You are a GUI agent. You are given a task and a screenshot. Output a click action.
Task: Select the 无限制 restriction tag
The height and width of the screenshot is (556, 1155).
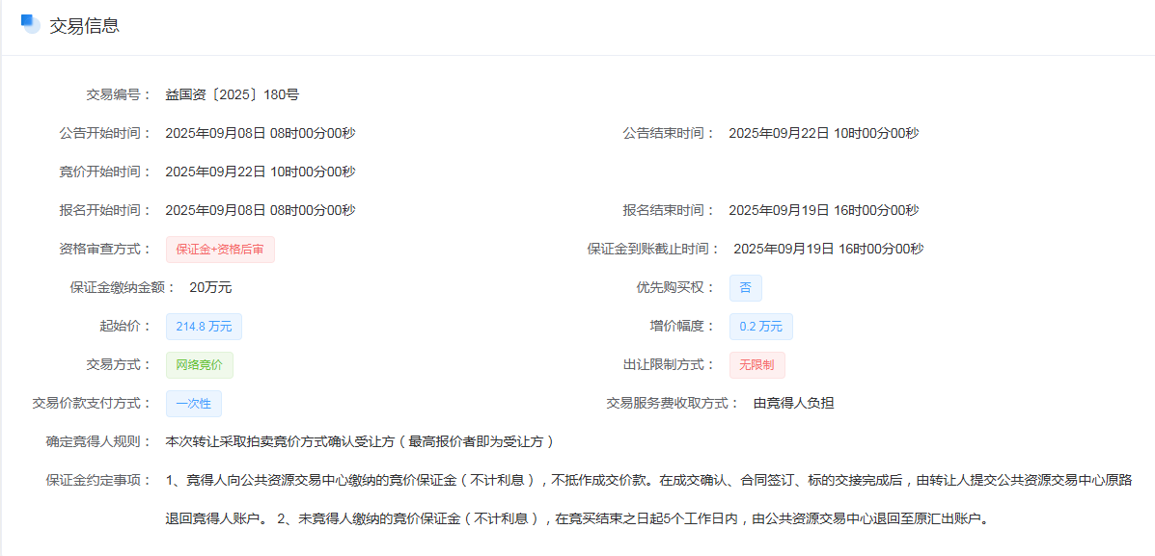coord(756,365)
